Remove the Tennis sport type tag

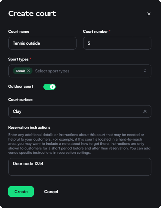pos(28,71)
